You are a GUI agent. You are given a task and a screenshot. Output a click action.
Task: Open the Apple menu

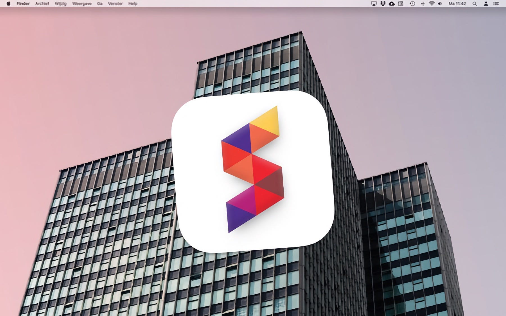8,4
